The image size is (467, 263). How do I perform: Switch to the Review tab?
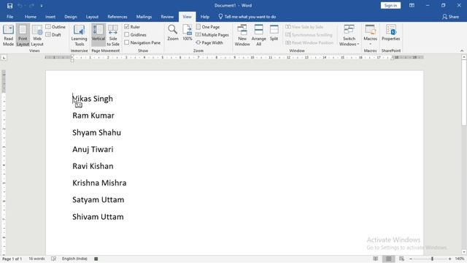167,17
